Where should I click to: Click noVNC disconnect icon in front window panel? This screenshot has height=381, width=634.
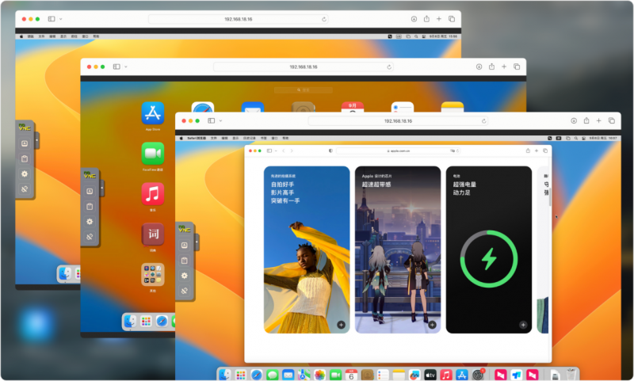pyautogui.click(x=185, y=291)
